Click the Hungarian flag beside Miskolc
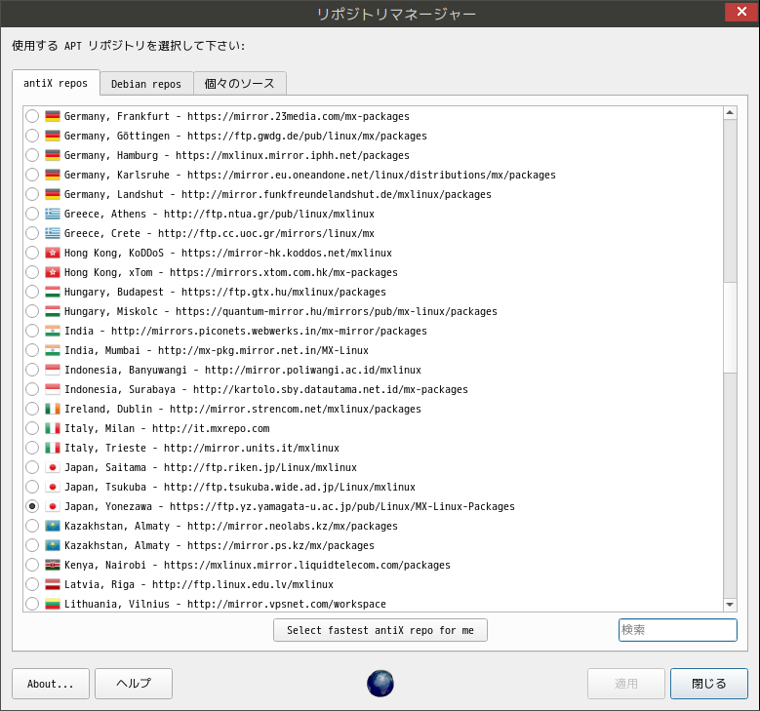760x711 pixels. [53, 311]
